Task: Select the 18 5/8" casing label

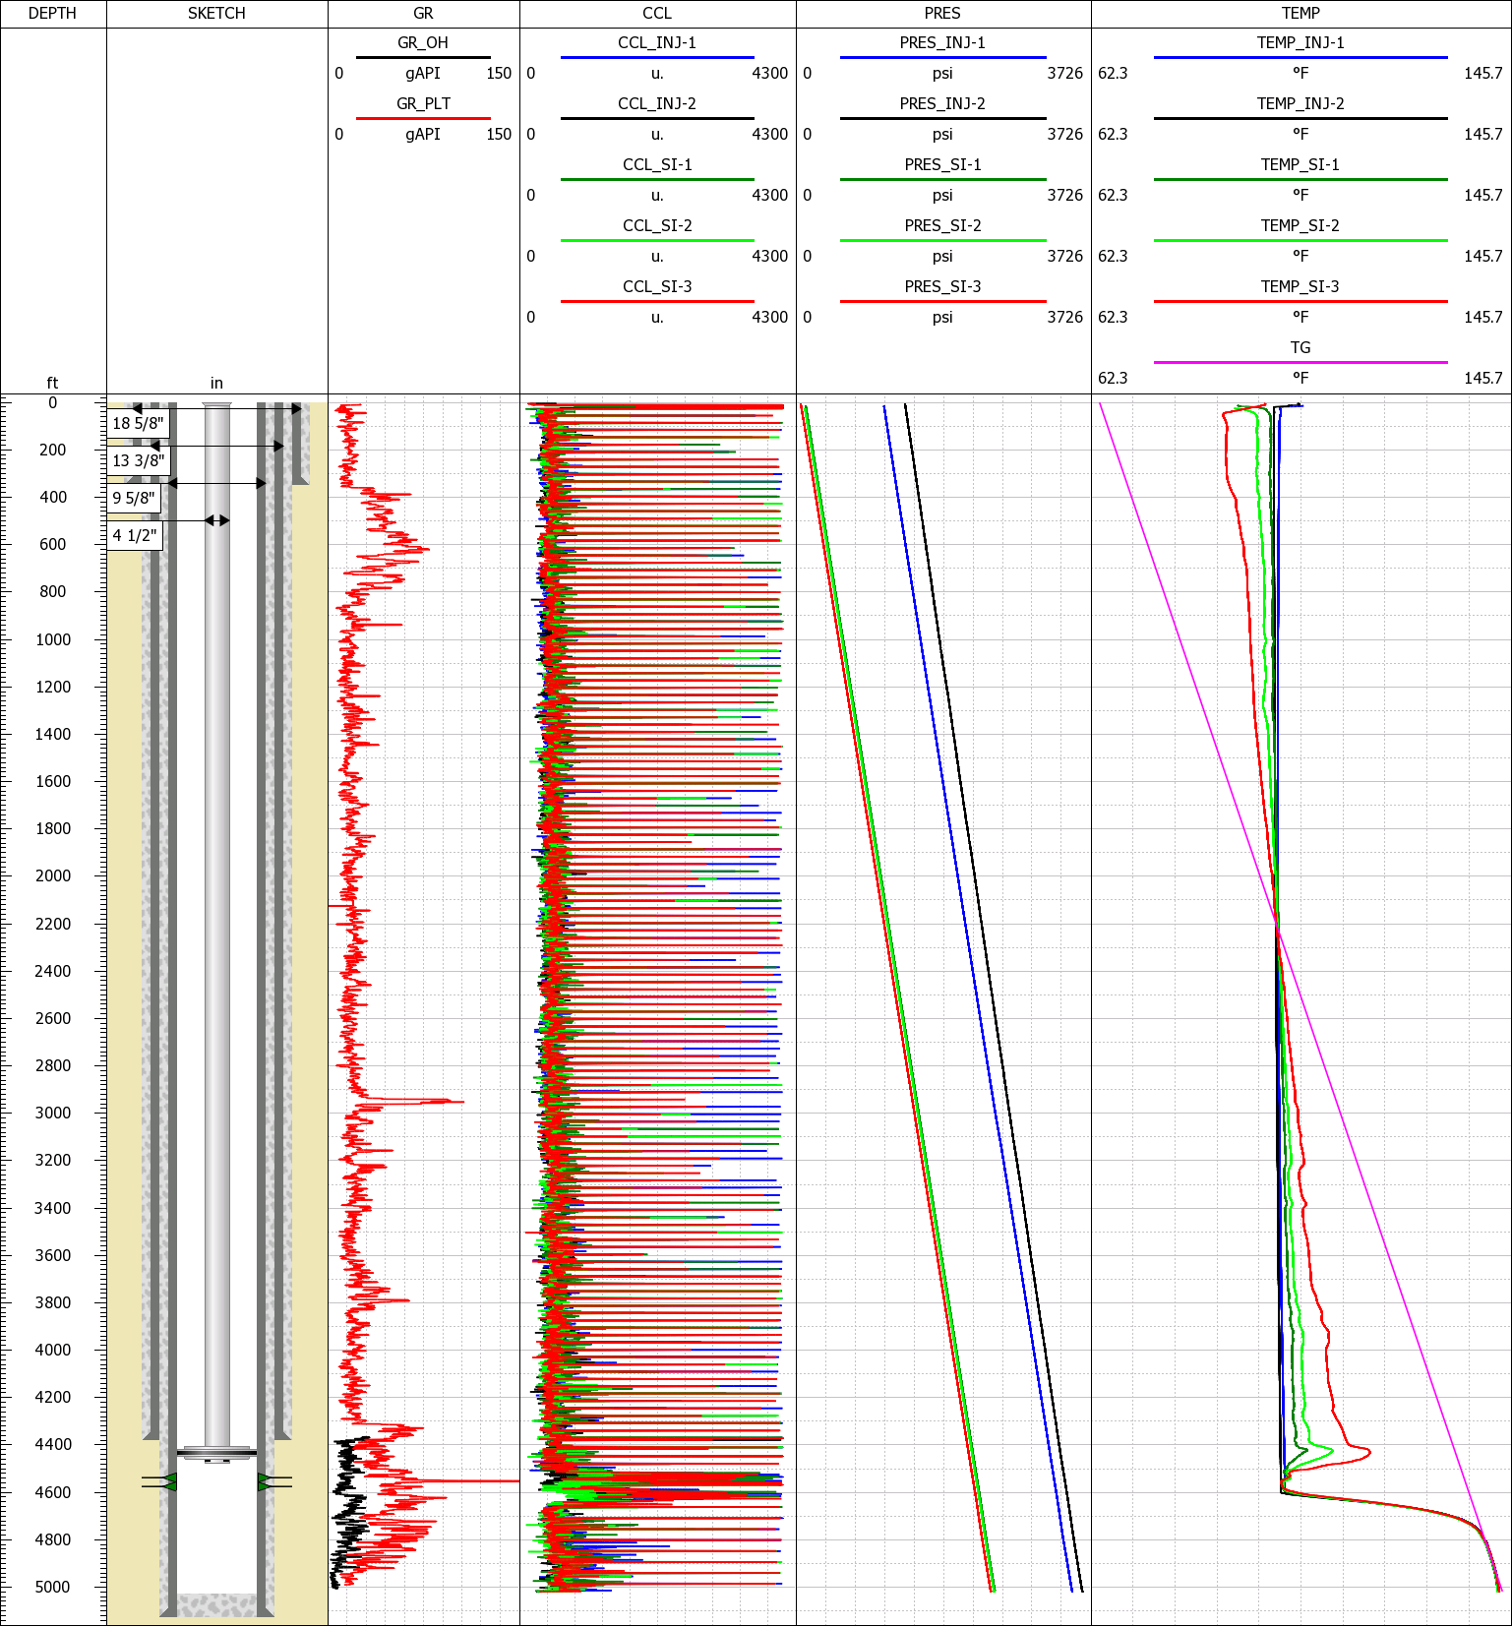Action: click(138, 423)
